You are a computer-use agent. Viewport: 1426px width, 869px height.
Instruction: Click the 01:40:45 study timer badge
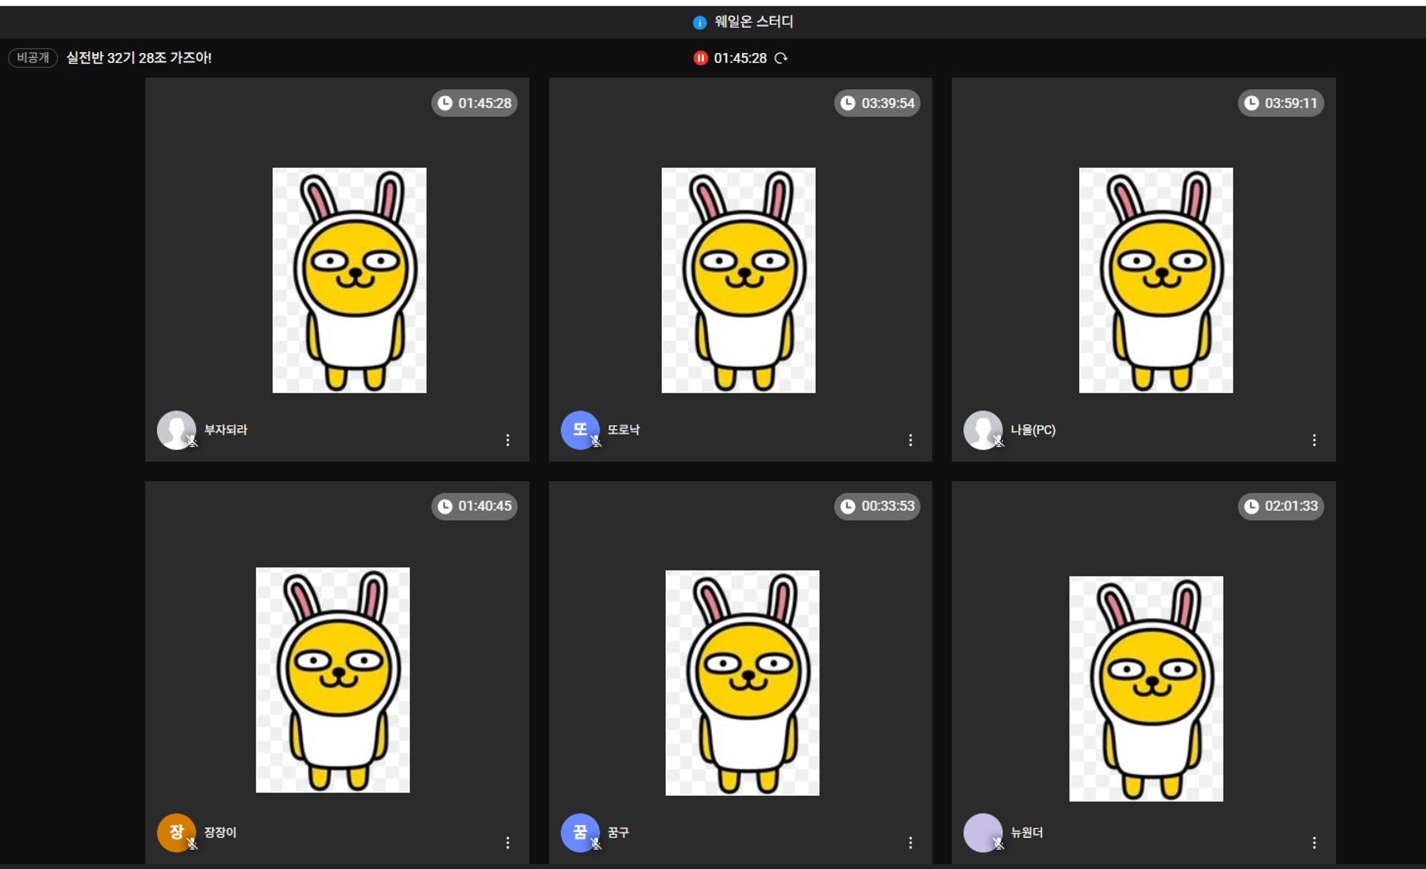click(x=474, y=506)
